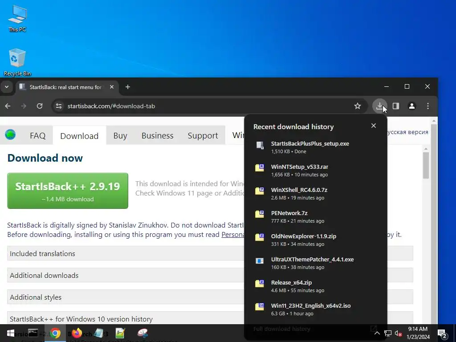Click the UltraUXThemePatcher_4.4.1.exe file icon
The width and height of the screenshot is (456, 342).
260,261
